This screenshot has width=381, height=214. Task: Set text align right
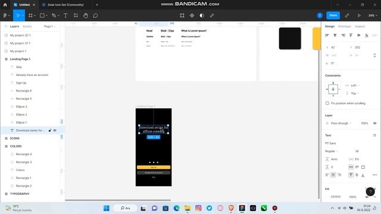click(x=339, y=175)
